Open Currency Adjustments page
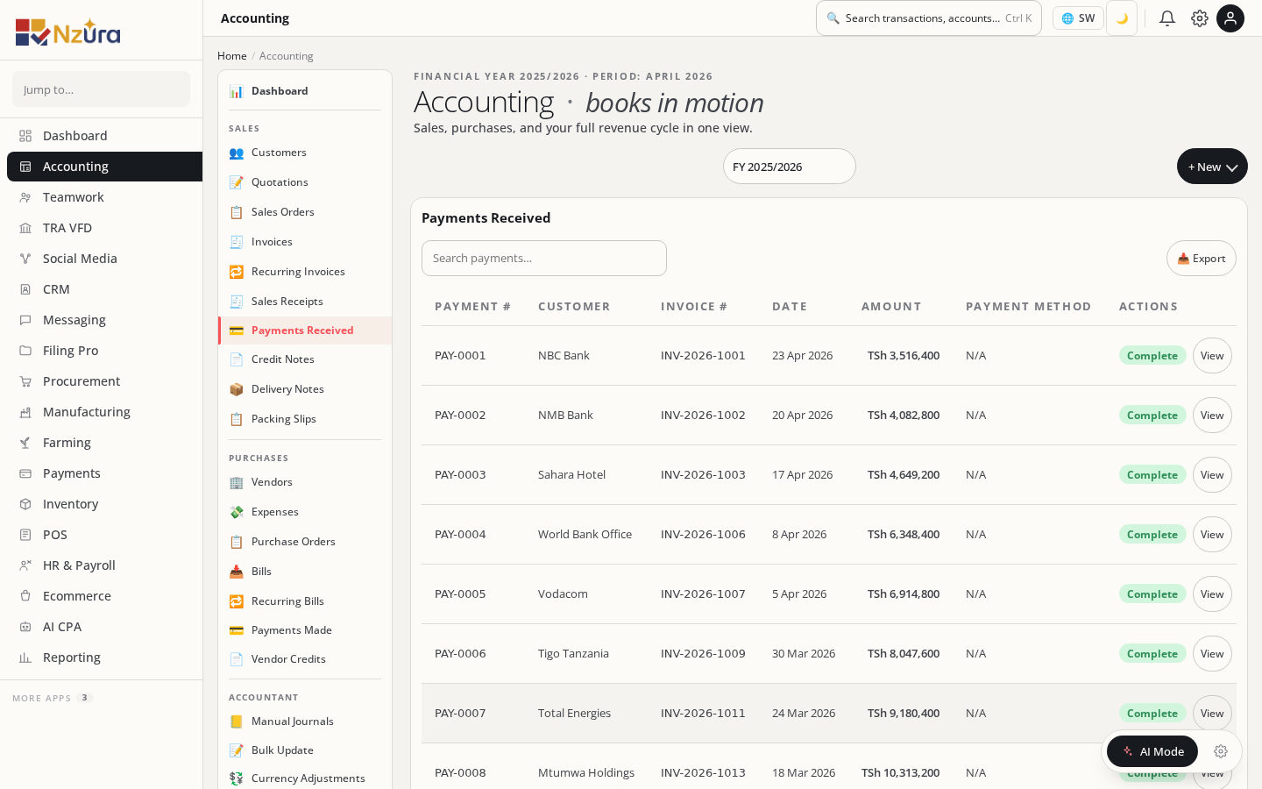Image resolution: width=1262 pixels, height=789 pixels. (x=305, y=778)
